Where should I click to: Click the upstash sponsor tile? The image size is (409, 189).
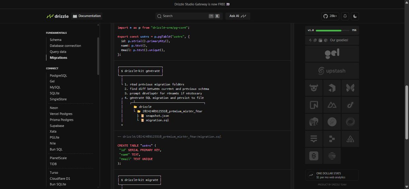(x=332, y=71)
